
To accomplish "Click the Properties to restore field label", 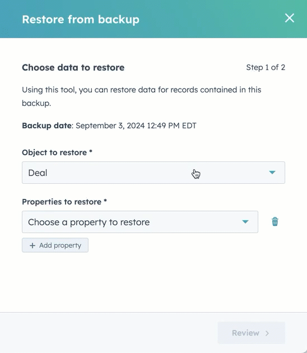I will (x=64, y=202).
